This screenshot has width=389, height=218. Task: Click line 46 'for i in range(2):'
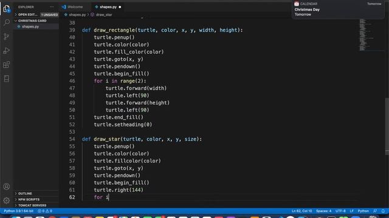point(120,81)
